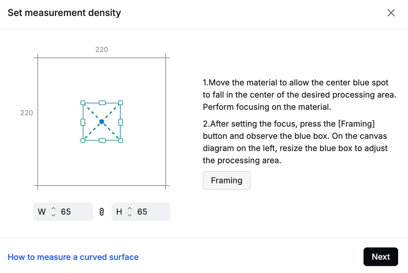The height and width of the screenshot is (273, 408).
Task: Click the right-middle resize handle of the box
Action: click(120, 121)
